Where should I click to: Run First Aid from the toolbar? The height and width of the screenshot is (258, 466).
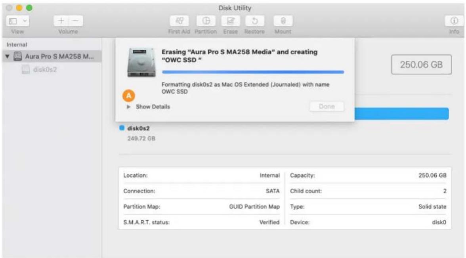179,21
